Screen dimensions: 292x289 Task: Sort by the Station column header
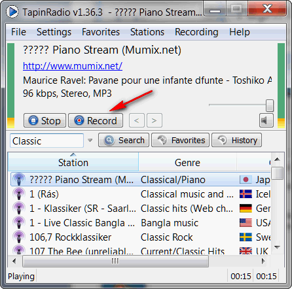(73, 162)
